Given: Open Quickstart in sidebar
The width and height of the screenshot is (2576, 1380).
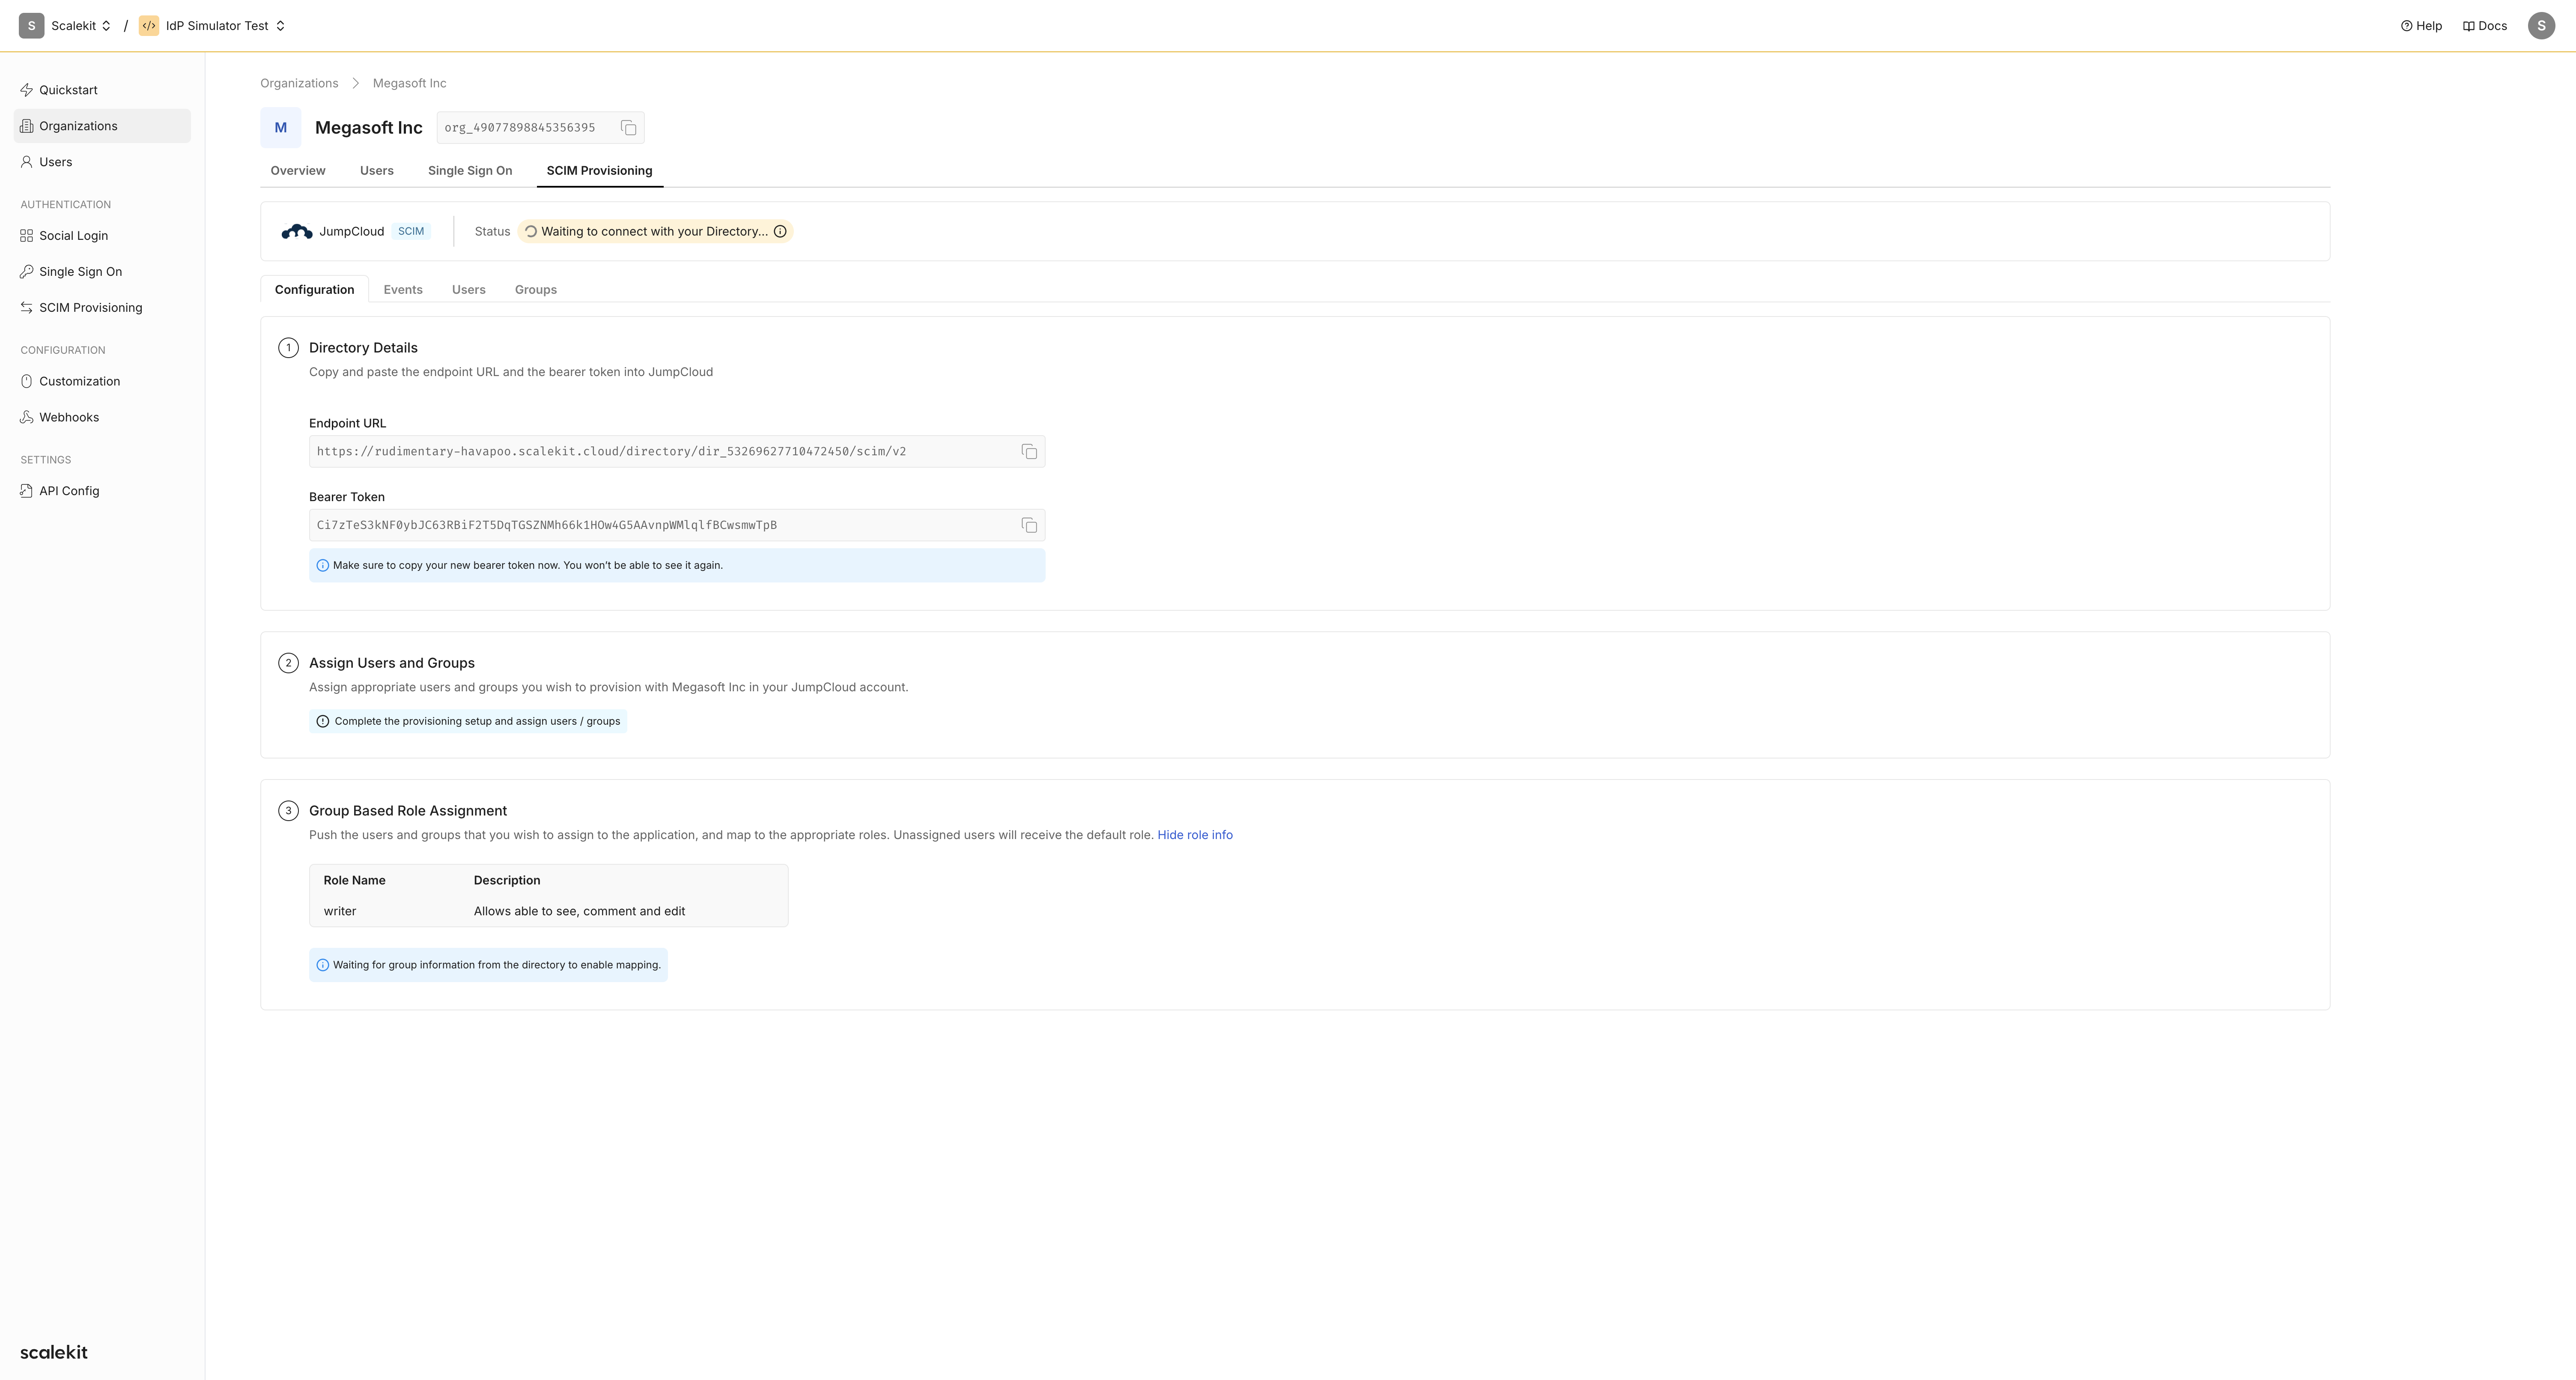Looking at the screenshot, I should coord(68,90).
